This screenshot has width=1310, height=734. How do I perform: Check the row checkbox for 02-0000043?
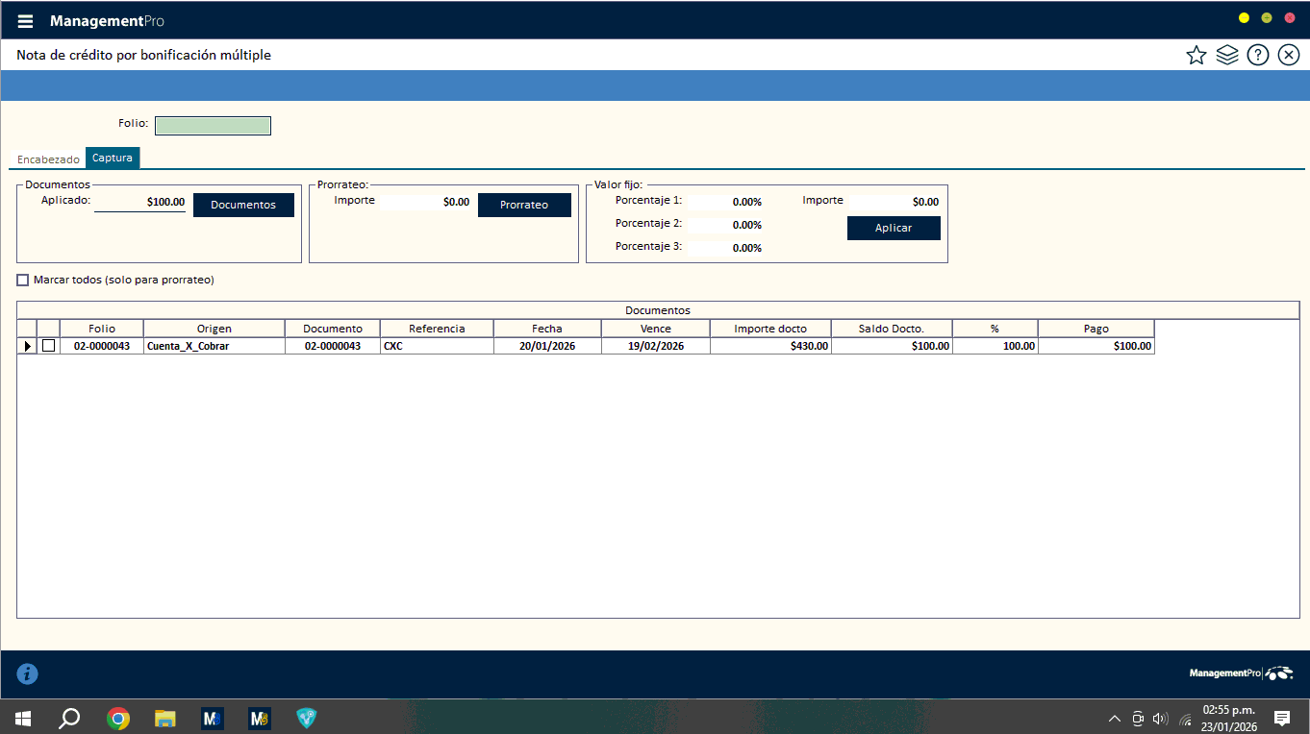[x=48, y=346]
